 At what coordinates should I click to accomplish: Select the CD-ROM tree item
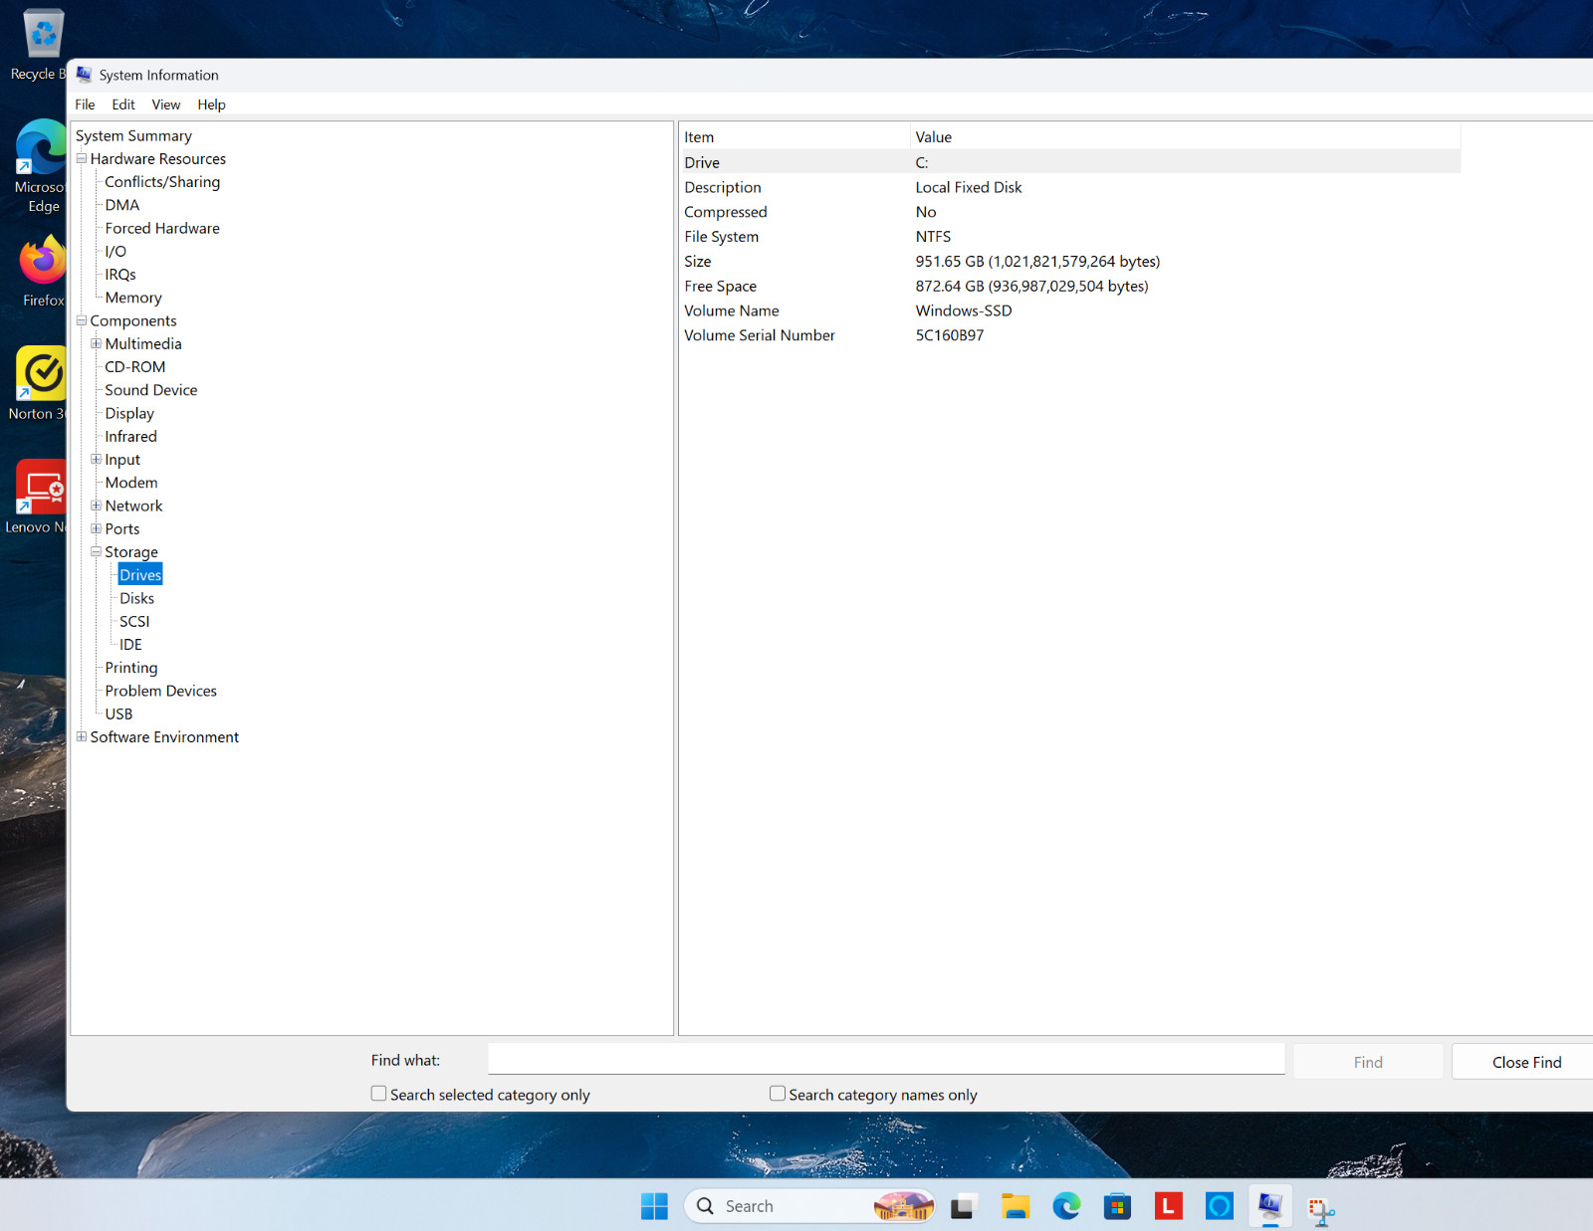pos(135,367)
